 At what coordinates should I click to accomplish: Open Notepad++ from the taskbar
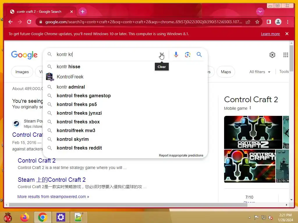tap(79, 217)
